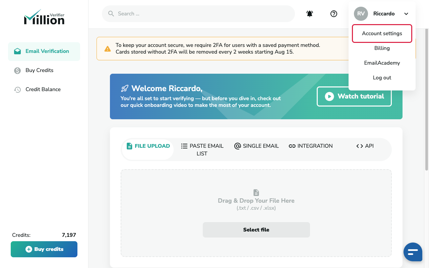
Task: Click the RV user avatar
Action: (361, 14)
